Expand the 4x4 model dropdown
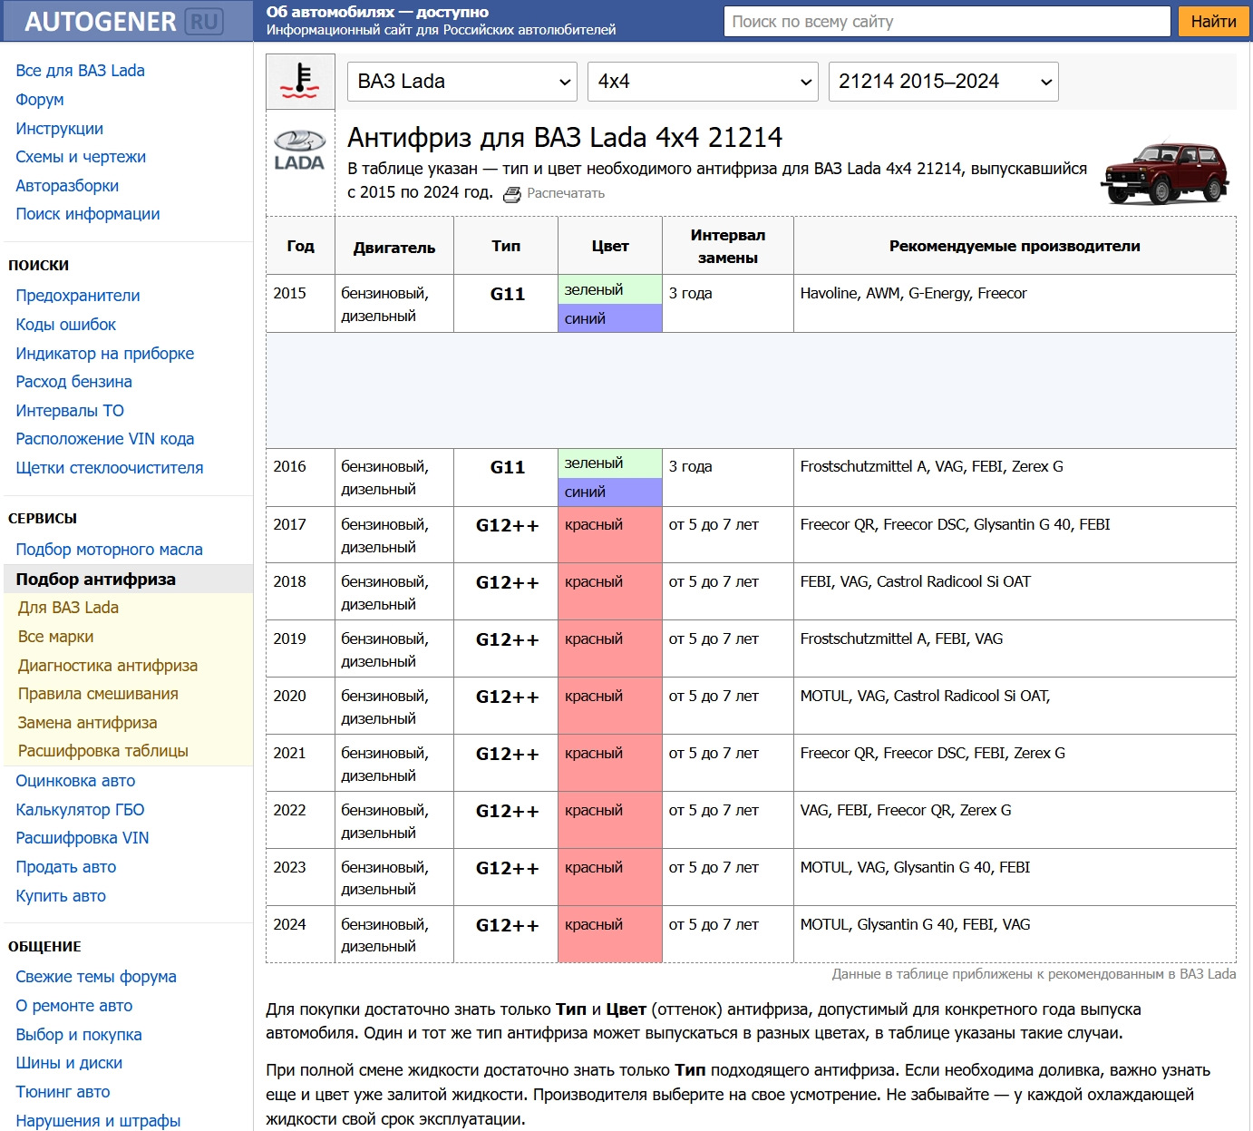Viewport: 1253px width, 1131px height. point(703,82)
